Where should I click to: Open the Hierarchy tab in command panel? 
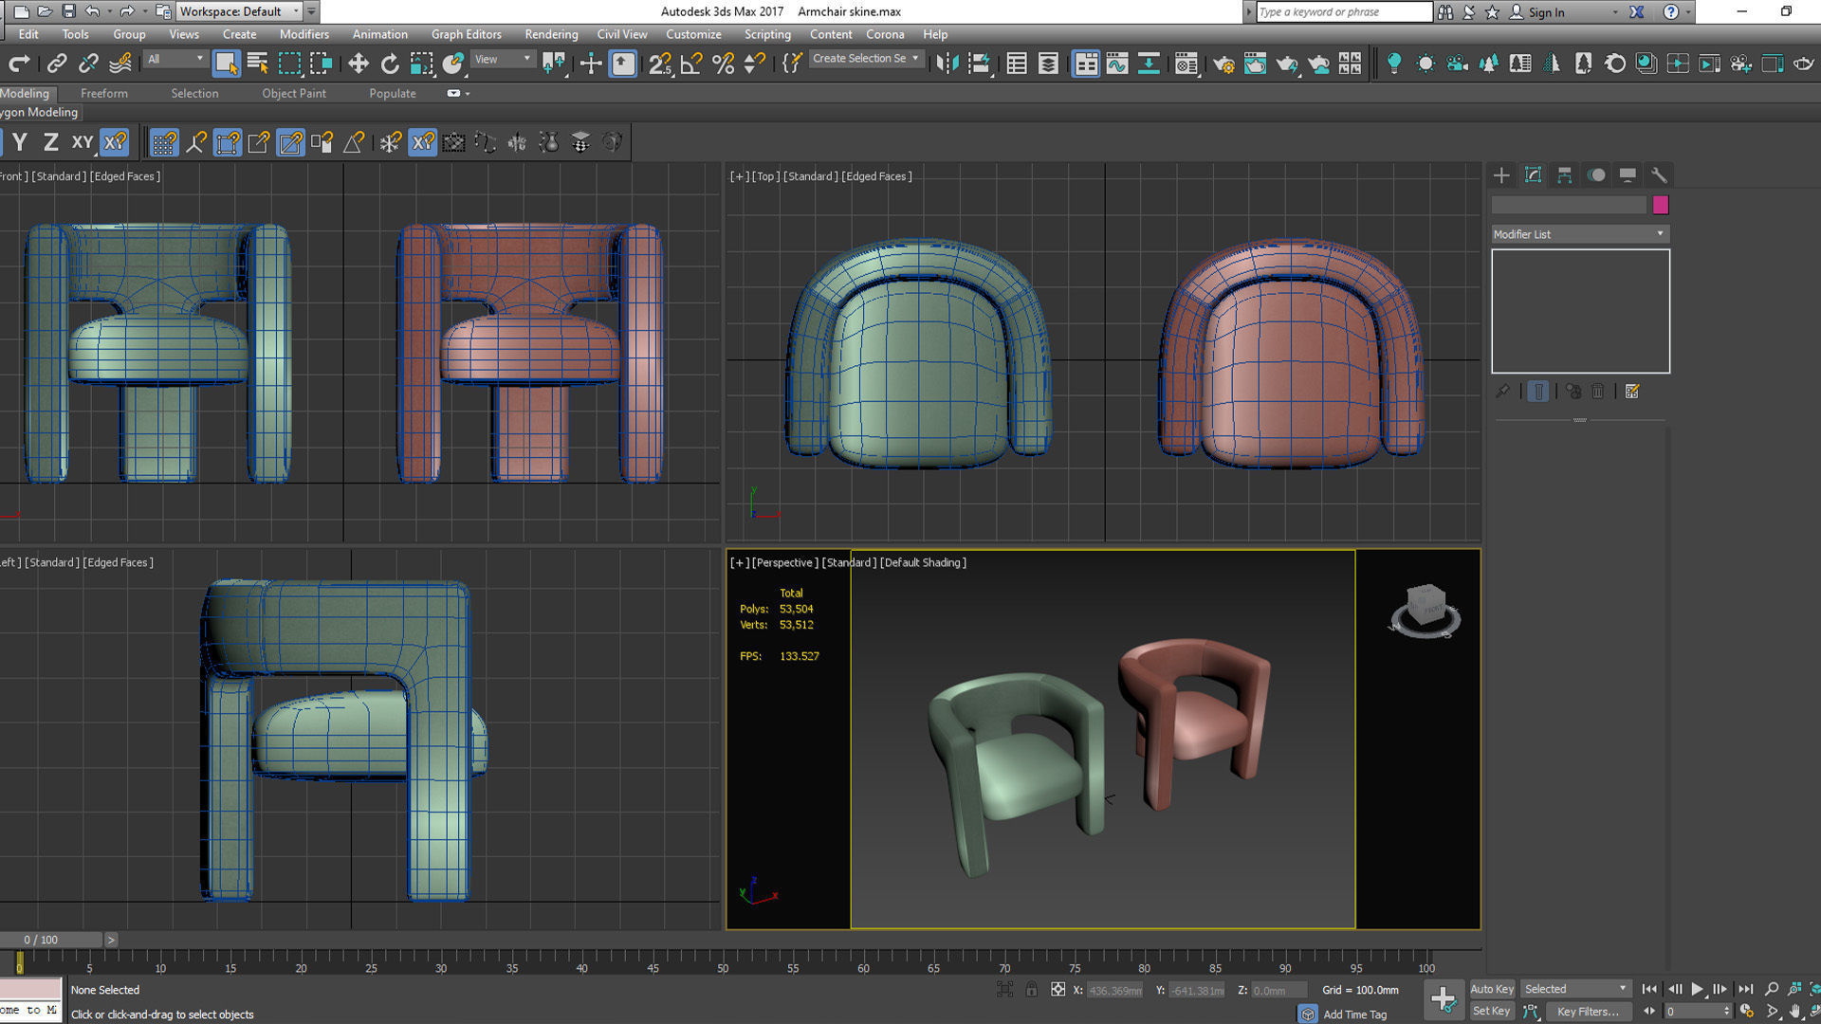(1565, 175)
